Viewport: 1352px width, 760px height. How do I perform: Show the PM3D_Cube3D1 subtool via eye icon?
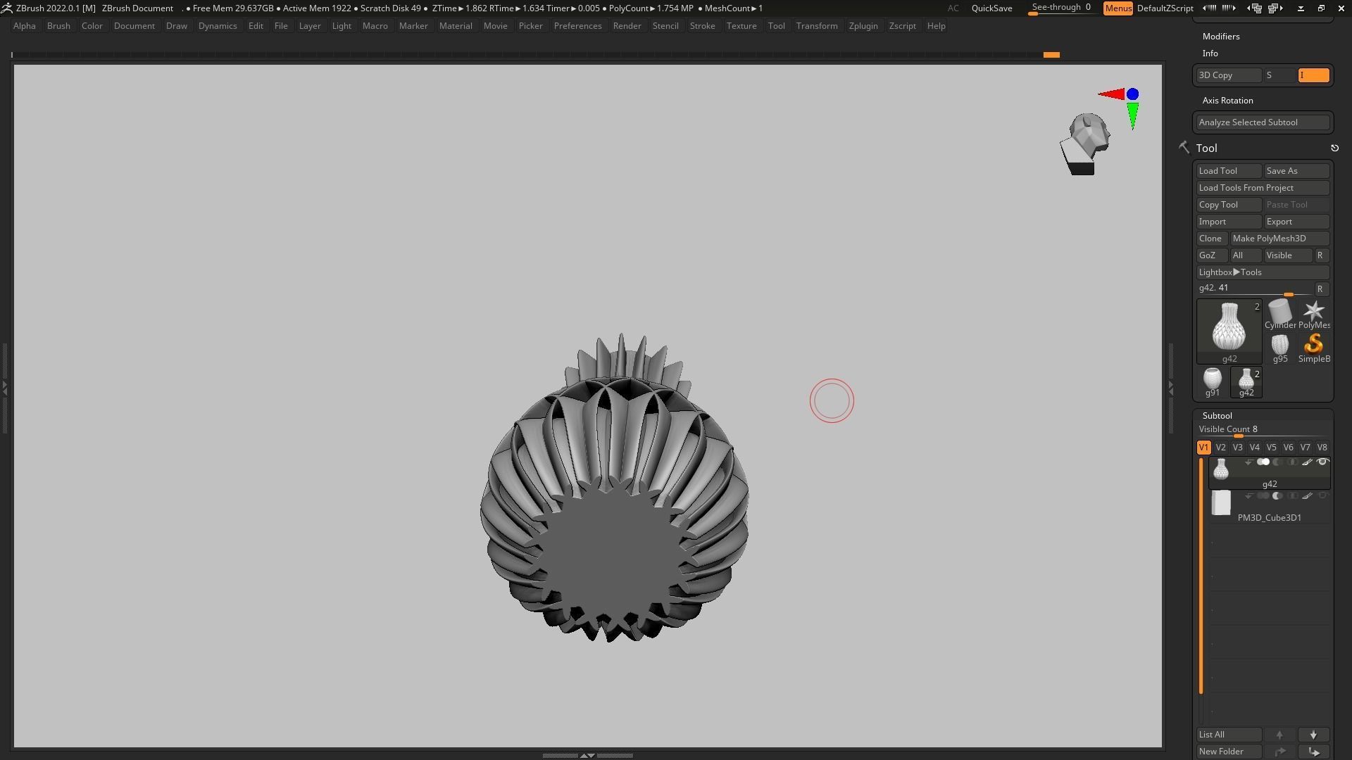point(1322,496)
